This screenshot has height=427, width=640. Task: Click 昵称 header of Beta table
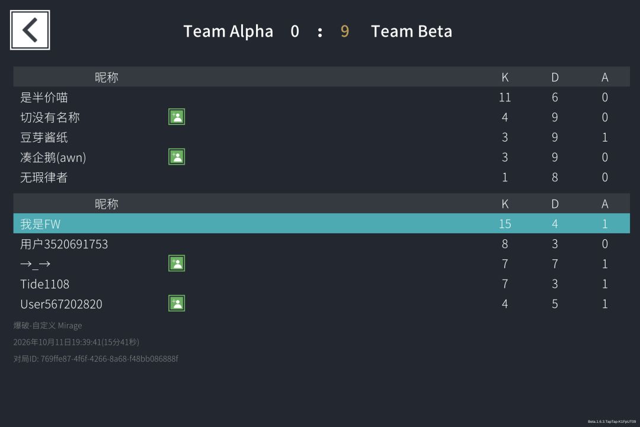click(107, 204)
